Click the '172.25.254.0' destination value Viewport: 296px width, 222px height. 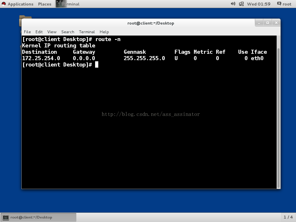tap(41, 58)
